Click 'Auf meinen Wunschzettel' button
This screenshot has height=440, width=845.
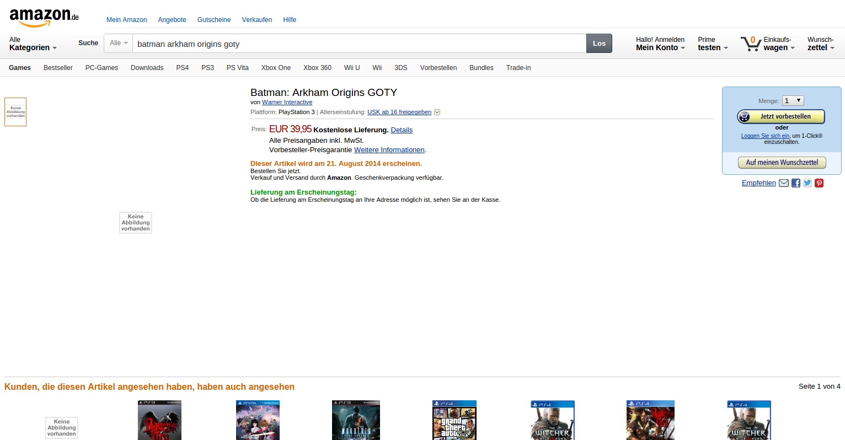(782, 163)
